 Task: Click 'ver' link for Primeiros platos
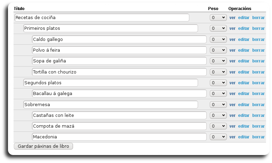point(232,28)
